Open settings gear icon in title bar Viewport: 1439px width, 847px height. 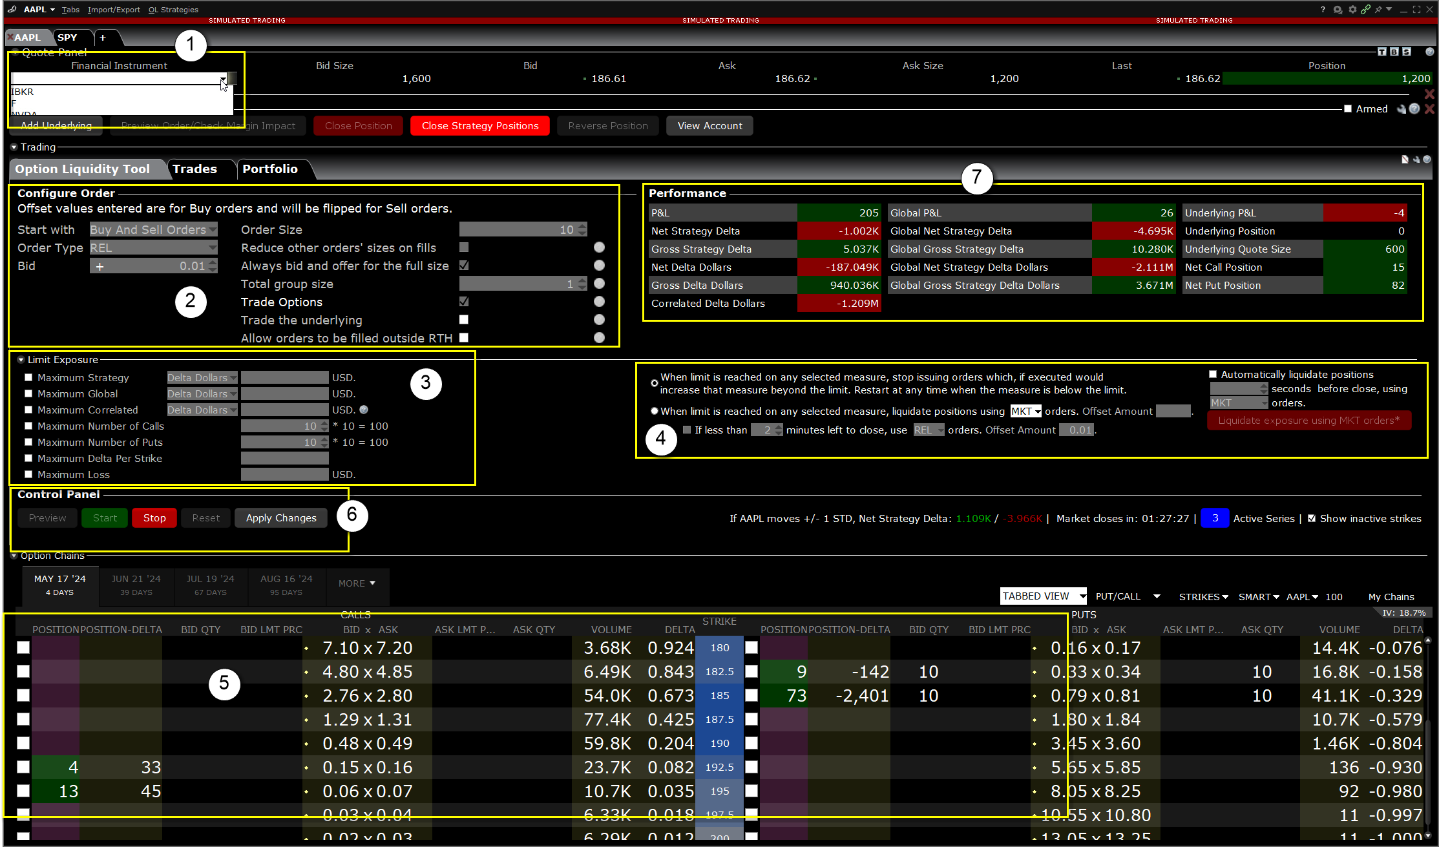point(1352,10)
